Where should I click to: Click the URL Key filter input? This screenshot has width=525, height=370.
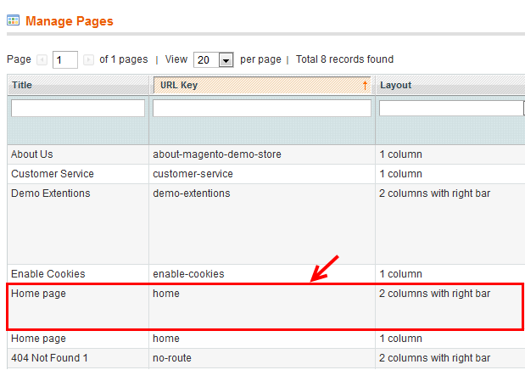pyautogui.click(x=262, y=109)
